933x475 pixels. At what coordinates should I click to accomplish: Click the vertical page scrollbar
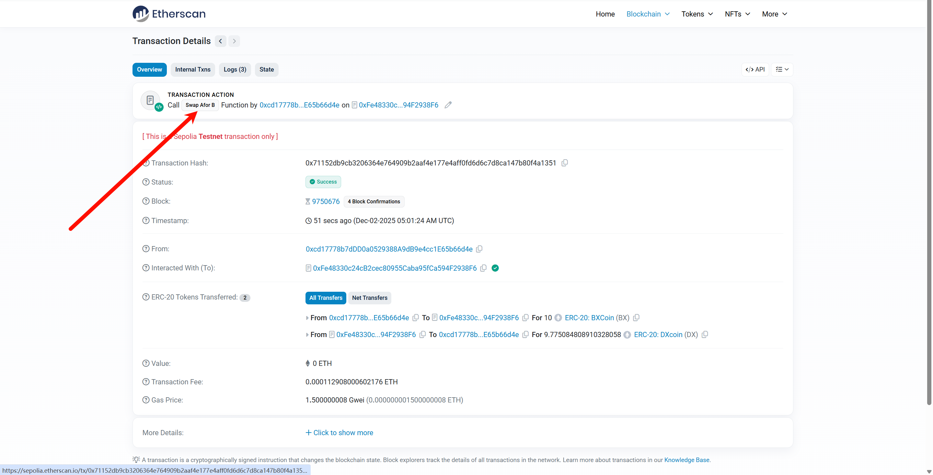[929, 203]
